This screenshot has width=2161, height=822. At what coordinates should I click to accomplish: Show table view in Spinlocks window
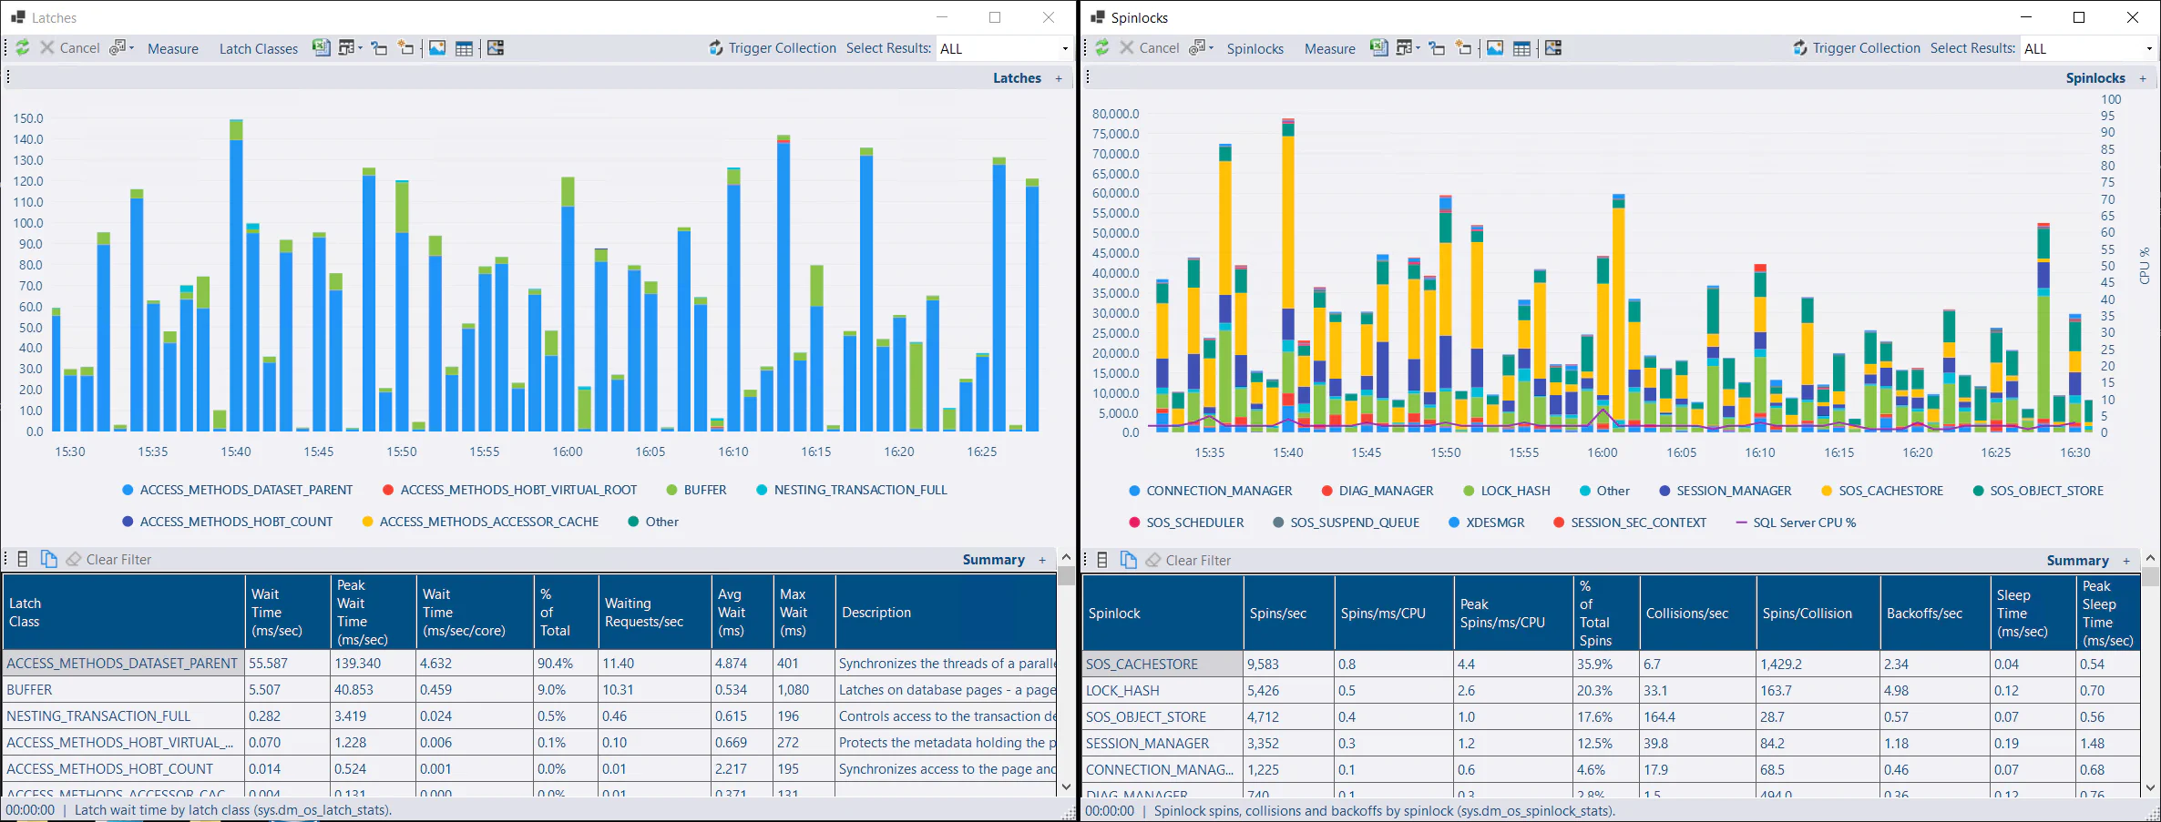[x=1522, y=48]
